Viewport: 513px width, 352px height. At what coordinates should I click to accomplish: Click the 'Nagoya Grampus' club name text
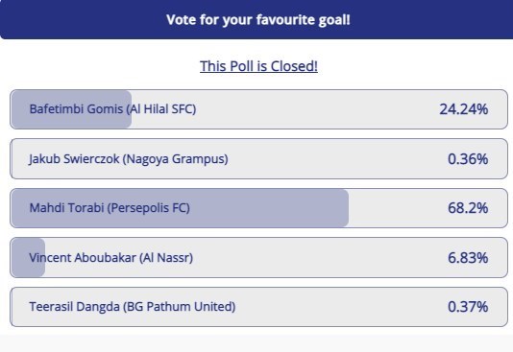tap(176, 159)
